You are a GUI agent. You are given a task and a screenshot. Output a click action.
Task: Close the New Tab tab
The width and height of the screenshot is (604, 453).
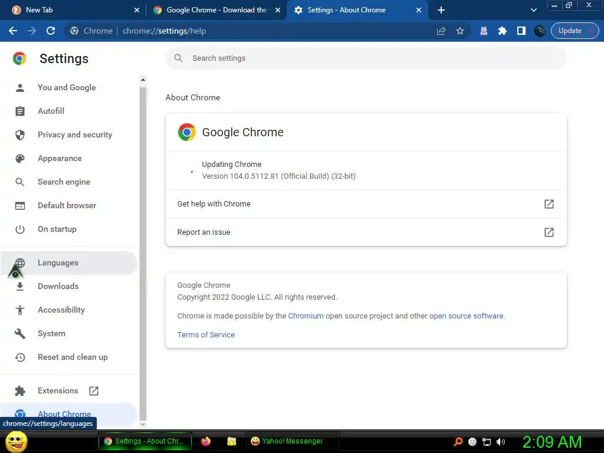pos(137,10)
